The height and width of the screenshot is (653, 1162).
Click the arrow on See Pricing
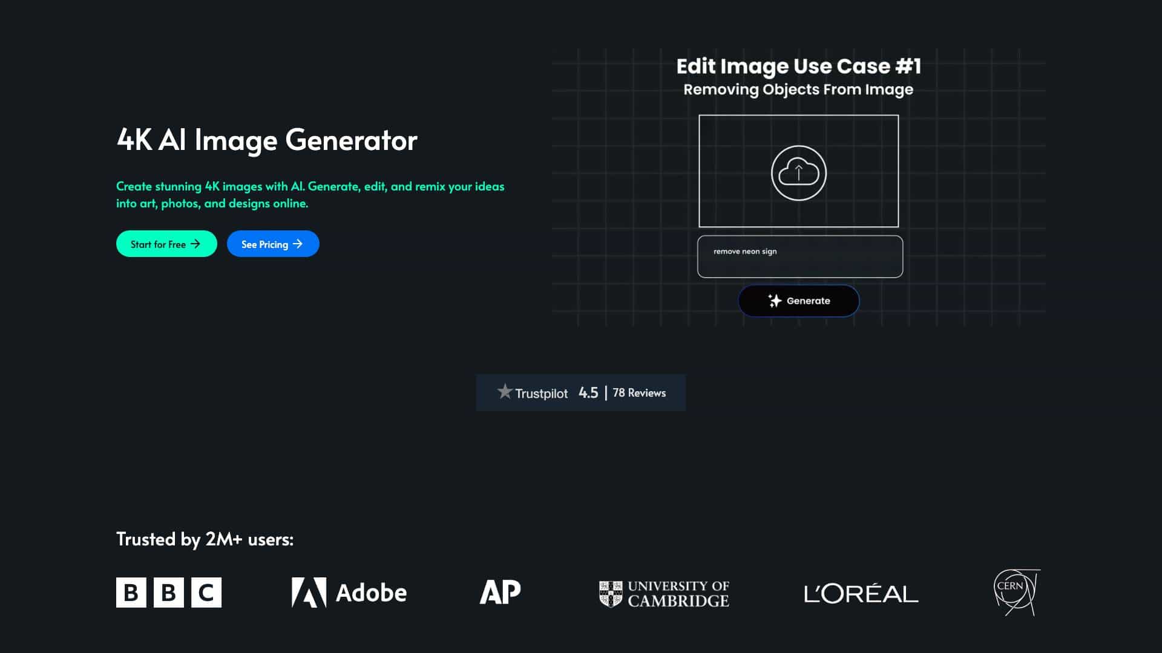click(298, 244)
